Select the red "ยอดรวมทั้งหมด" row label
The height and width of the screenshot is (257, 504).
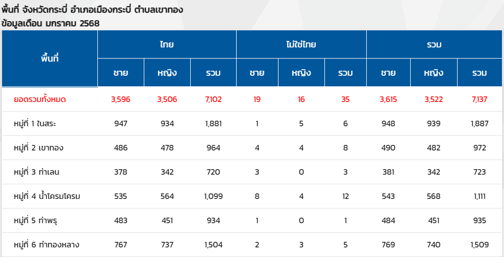coord(40,99)
